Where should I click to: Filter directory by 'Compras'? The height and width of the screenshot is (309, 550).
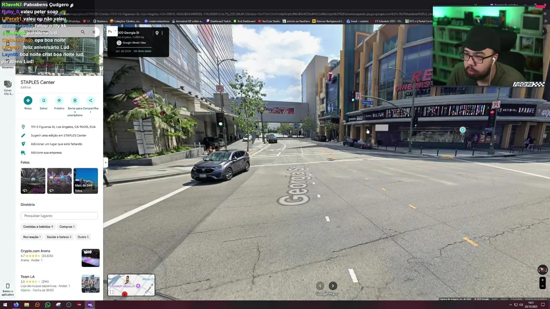[67, 227]
